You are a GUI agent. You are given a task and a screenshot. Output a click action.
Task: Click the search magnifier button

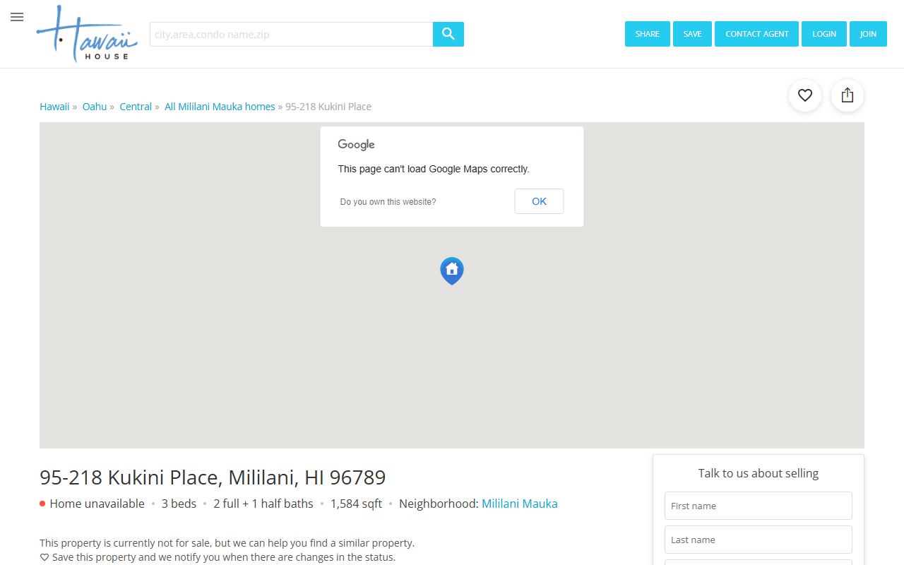click(x=448, y=34)
